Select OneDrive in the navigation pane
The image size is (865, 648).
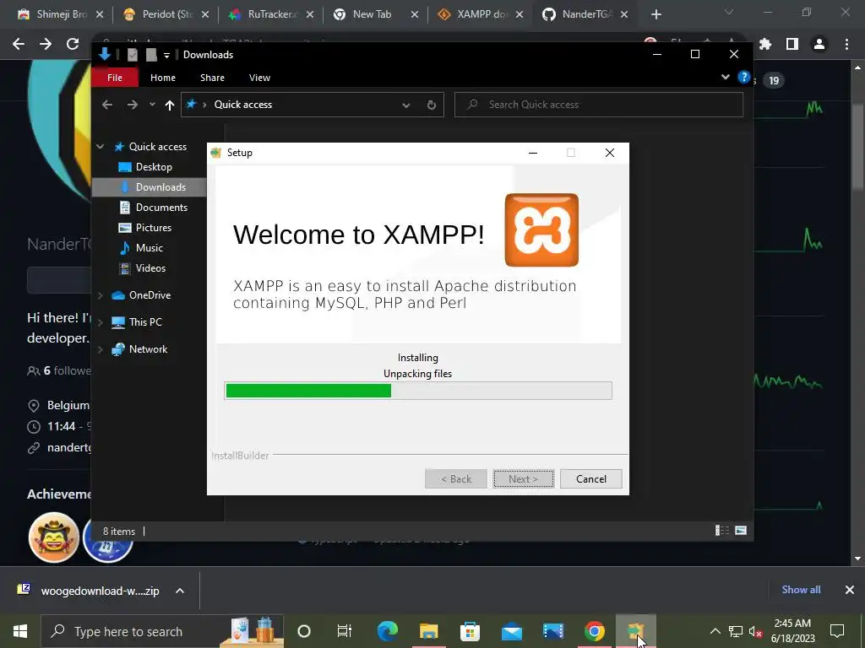(150, 295)
